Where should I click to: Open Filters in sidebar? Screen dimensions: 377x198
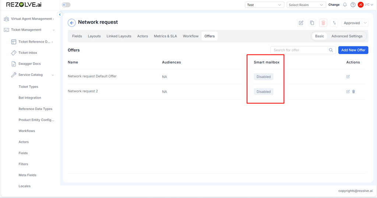(23, 164)
